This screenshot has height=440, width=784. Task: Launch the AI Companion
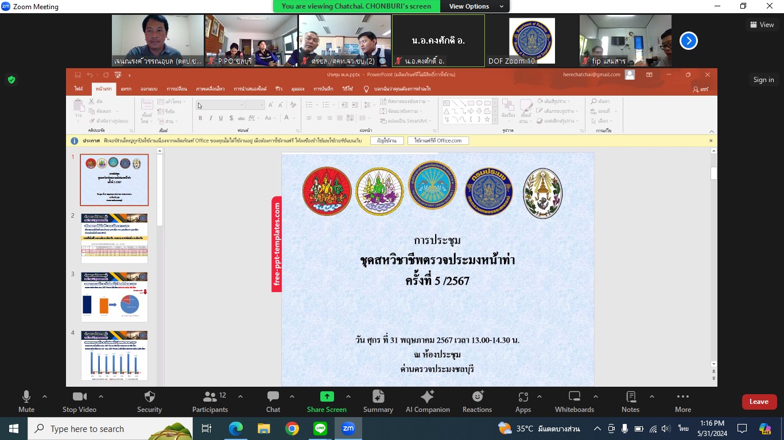[428, 401]
